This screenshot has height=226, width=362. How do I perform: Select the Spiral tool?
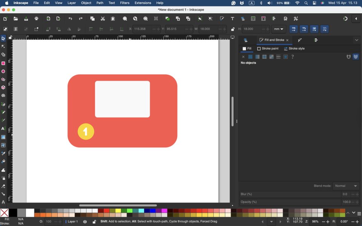pyautogui.click(x=3, y=96)
